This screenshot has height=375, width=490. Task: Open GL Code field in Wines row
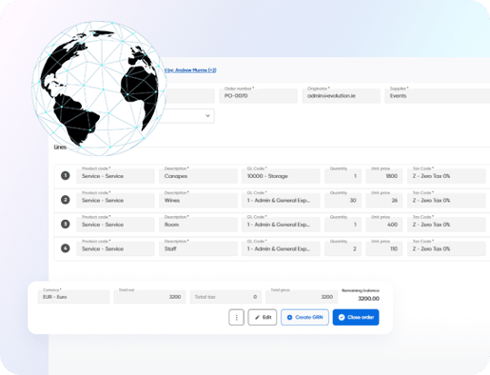coord(281,200)
